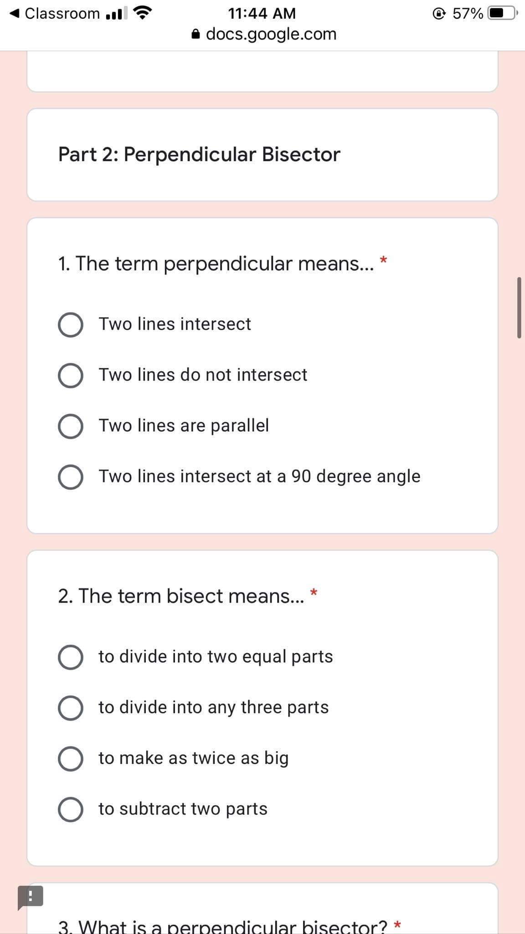Select 'to divide into two equal parts'
Image resolution: width=525 pixels, height=934 pixels.
click(71, 657)
